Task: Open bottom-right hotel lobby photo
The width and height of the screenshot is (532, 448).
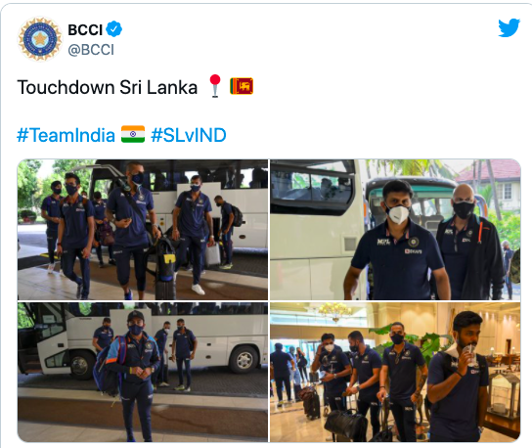Action: 395,372
